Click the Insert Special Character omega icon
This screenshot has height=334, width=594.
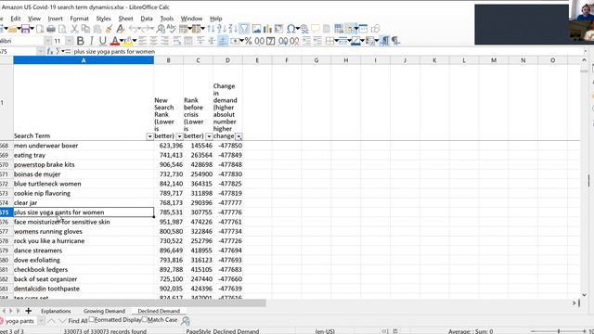[291, 29]
